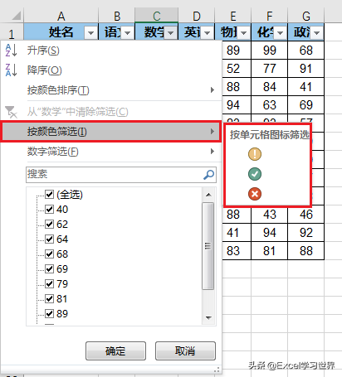342x377 pixels.
Task: Click cell with 43 in column F
Action: click(270, 215)
